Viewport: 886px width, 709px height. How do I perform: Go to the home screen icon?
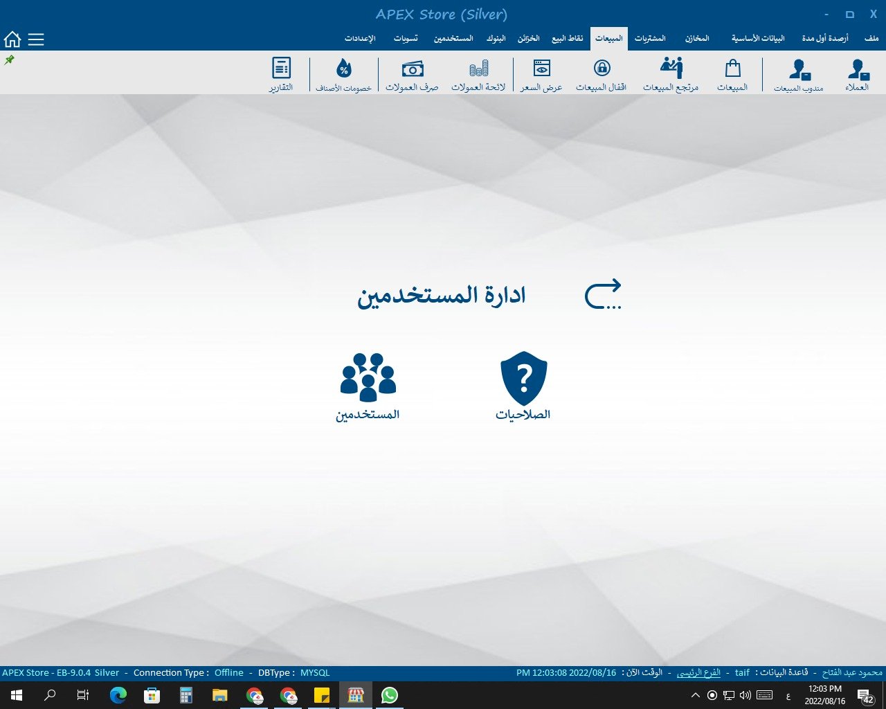point(12,39)
